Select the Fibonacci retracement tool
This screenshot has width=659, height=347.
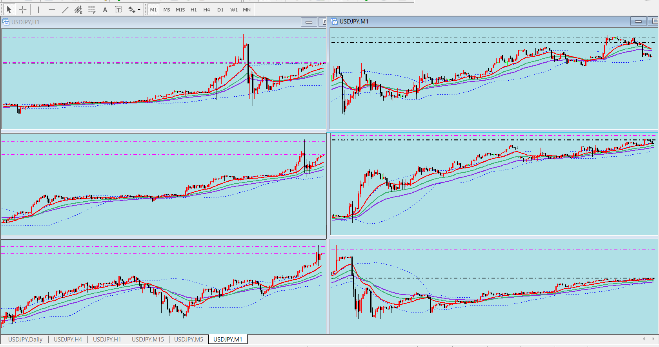[92, 10]
